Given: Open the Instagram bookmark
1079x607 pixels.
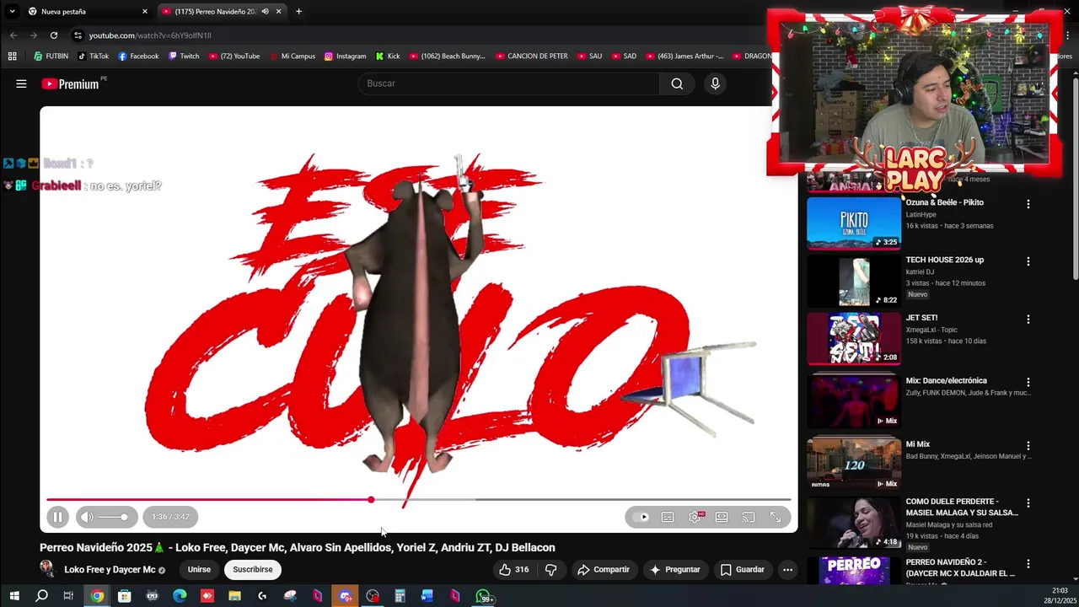Looking at the screenshot, I should (x=345, y=56).
